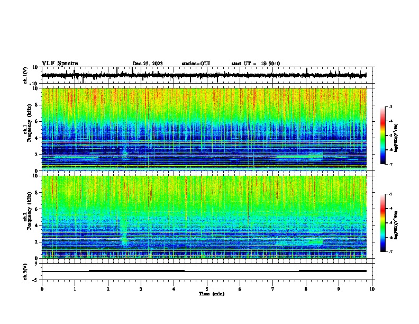
Task: Click the ch.2 spectrogram plot
Action: click(x=204, y=217)
